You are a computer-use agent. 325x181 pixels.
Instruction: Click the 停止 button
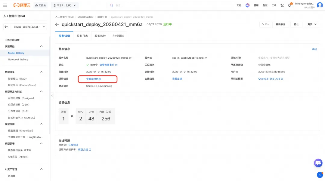[296, 24]
